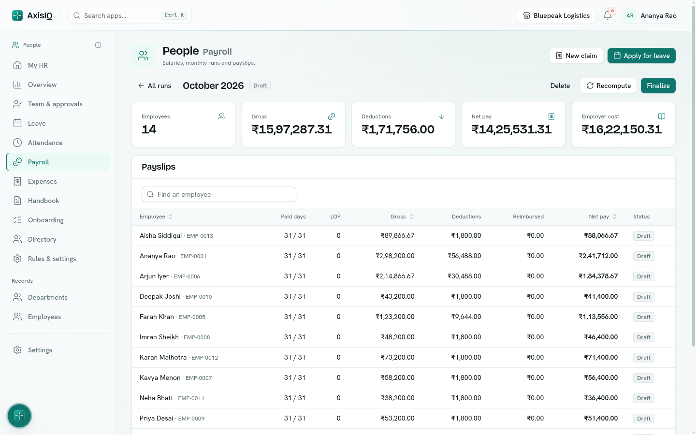Viewport: 696px width, 435px height.
Task: Click the Net pay card receipt icon
Action: coord(551,116)
